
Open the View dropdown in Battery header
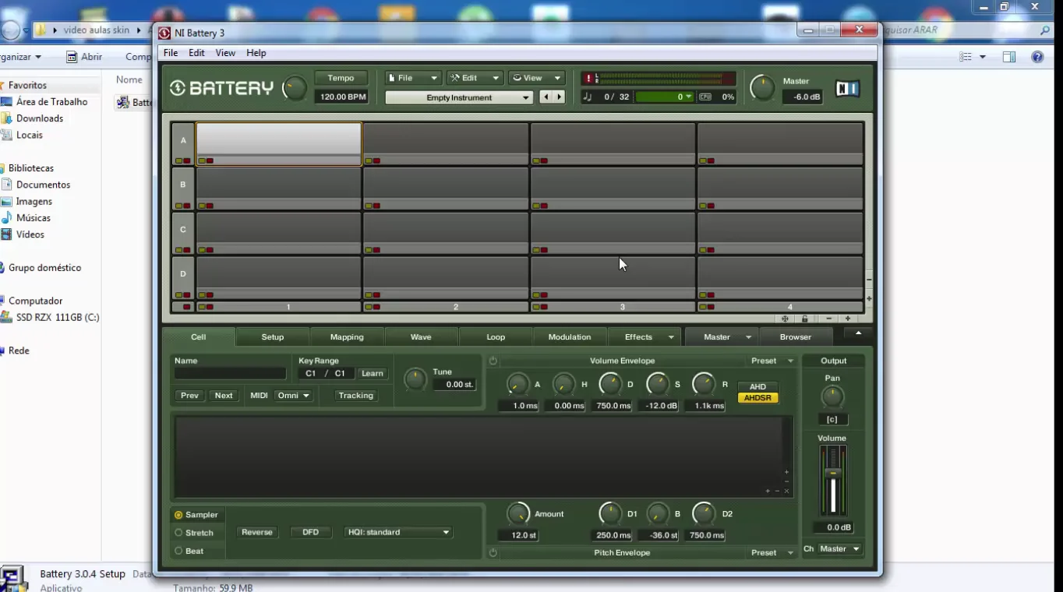tap(536, 78)
